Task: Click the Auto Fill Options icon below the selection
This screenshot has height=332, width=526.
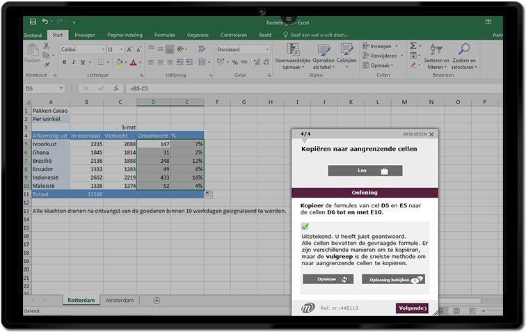Action: [209, 194]
